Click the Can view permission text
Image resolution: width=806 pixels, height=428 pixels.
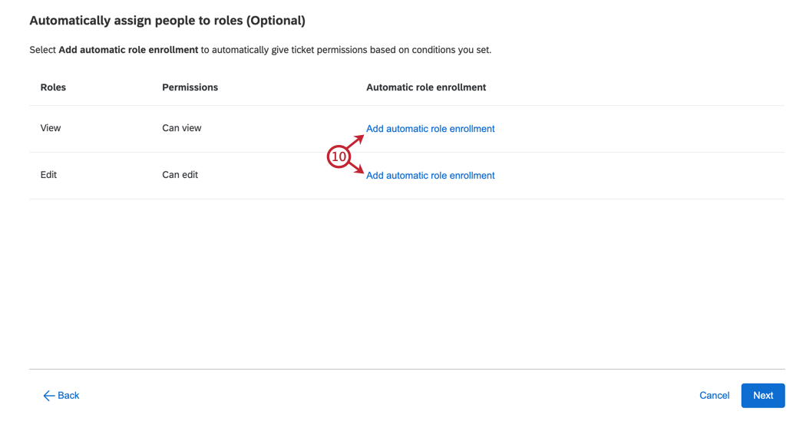182,128
